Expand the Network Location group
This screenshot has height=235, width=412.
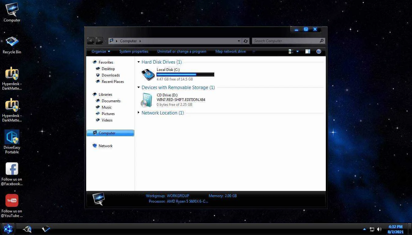click(x=138, y=113)
